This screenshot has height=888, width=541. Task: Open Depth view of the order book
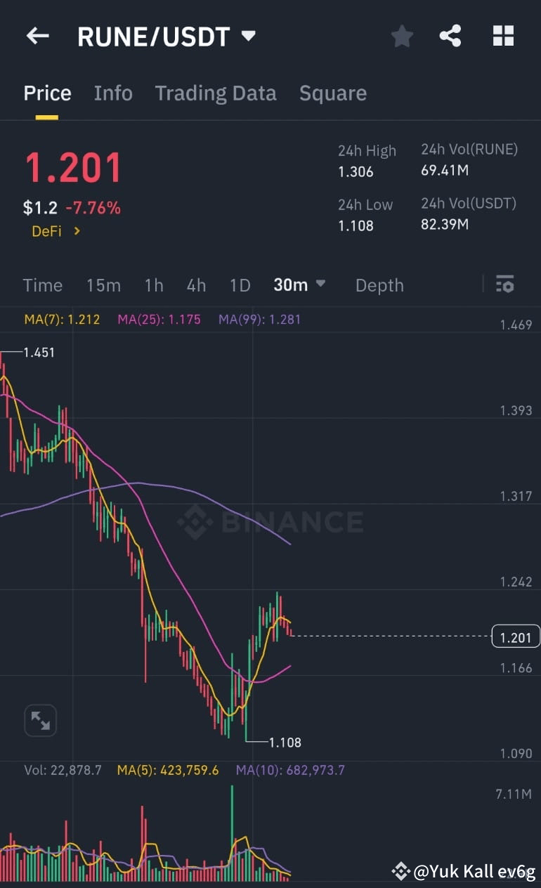[x=379, y=285]
